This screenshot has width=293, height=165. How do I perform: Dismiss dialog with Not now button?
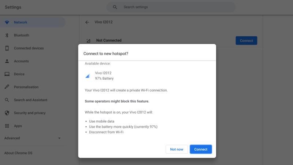pos(177,149)
